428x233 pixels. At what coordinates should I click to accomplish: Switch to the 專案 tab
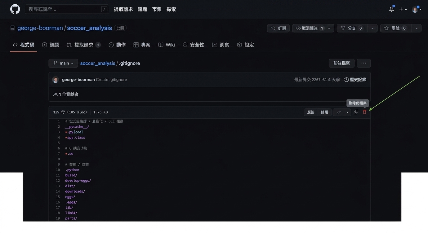tap(142, 45)
